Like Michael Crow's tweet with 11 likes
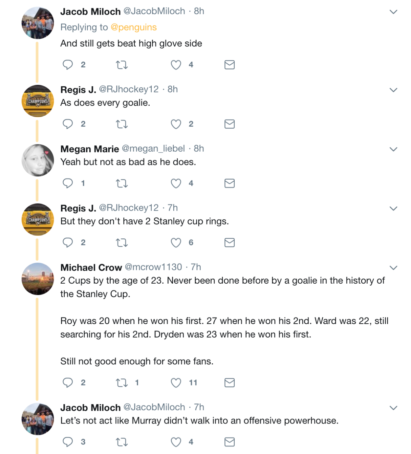411x454 pixels. click(x=176, y=382)
